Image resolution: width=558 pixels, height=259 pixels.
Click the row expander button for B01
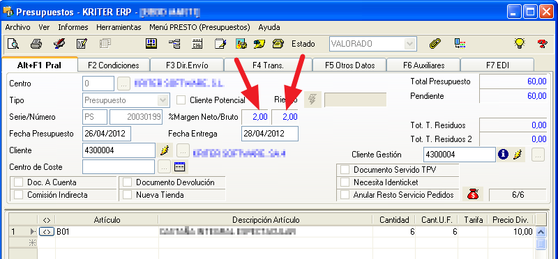click(47, 232)
